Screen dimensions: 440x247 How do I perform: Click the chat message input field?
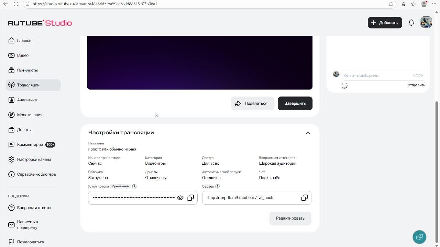pyautogui.click(x=376, y=75)
